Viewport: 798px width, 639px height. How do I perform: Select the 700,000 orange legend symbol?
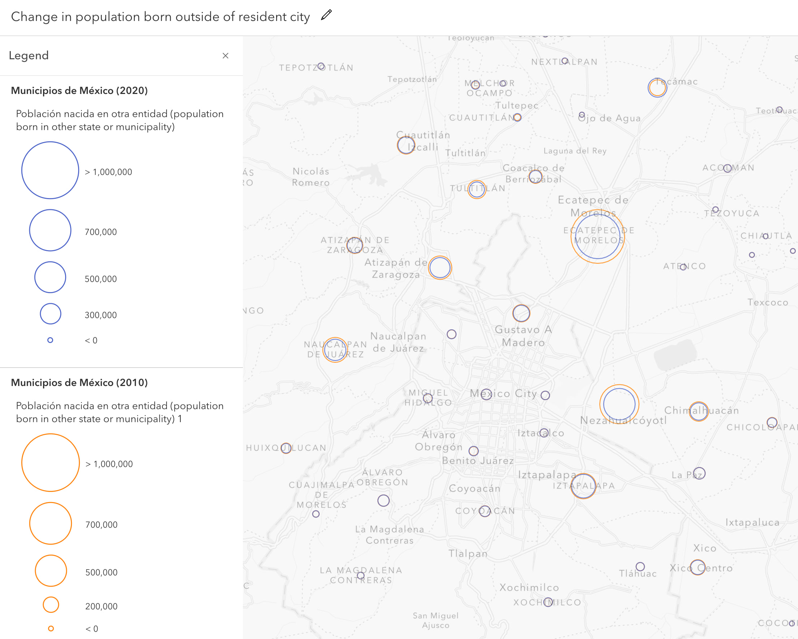(x=51, y=523)
